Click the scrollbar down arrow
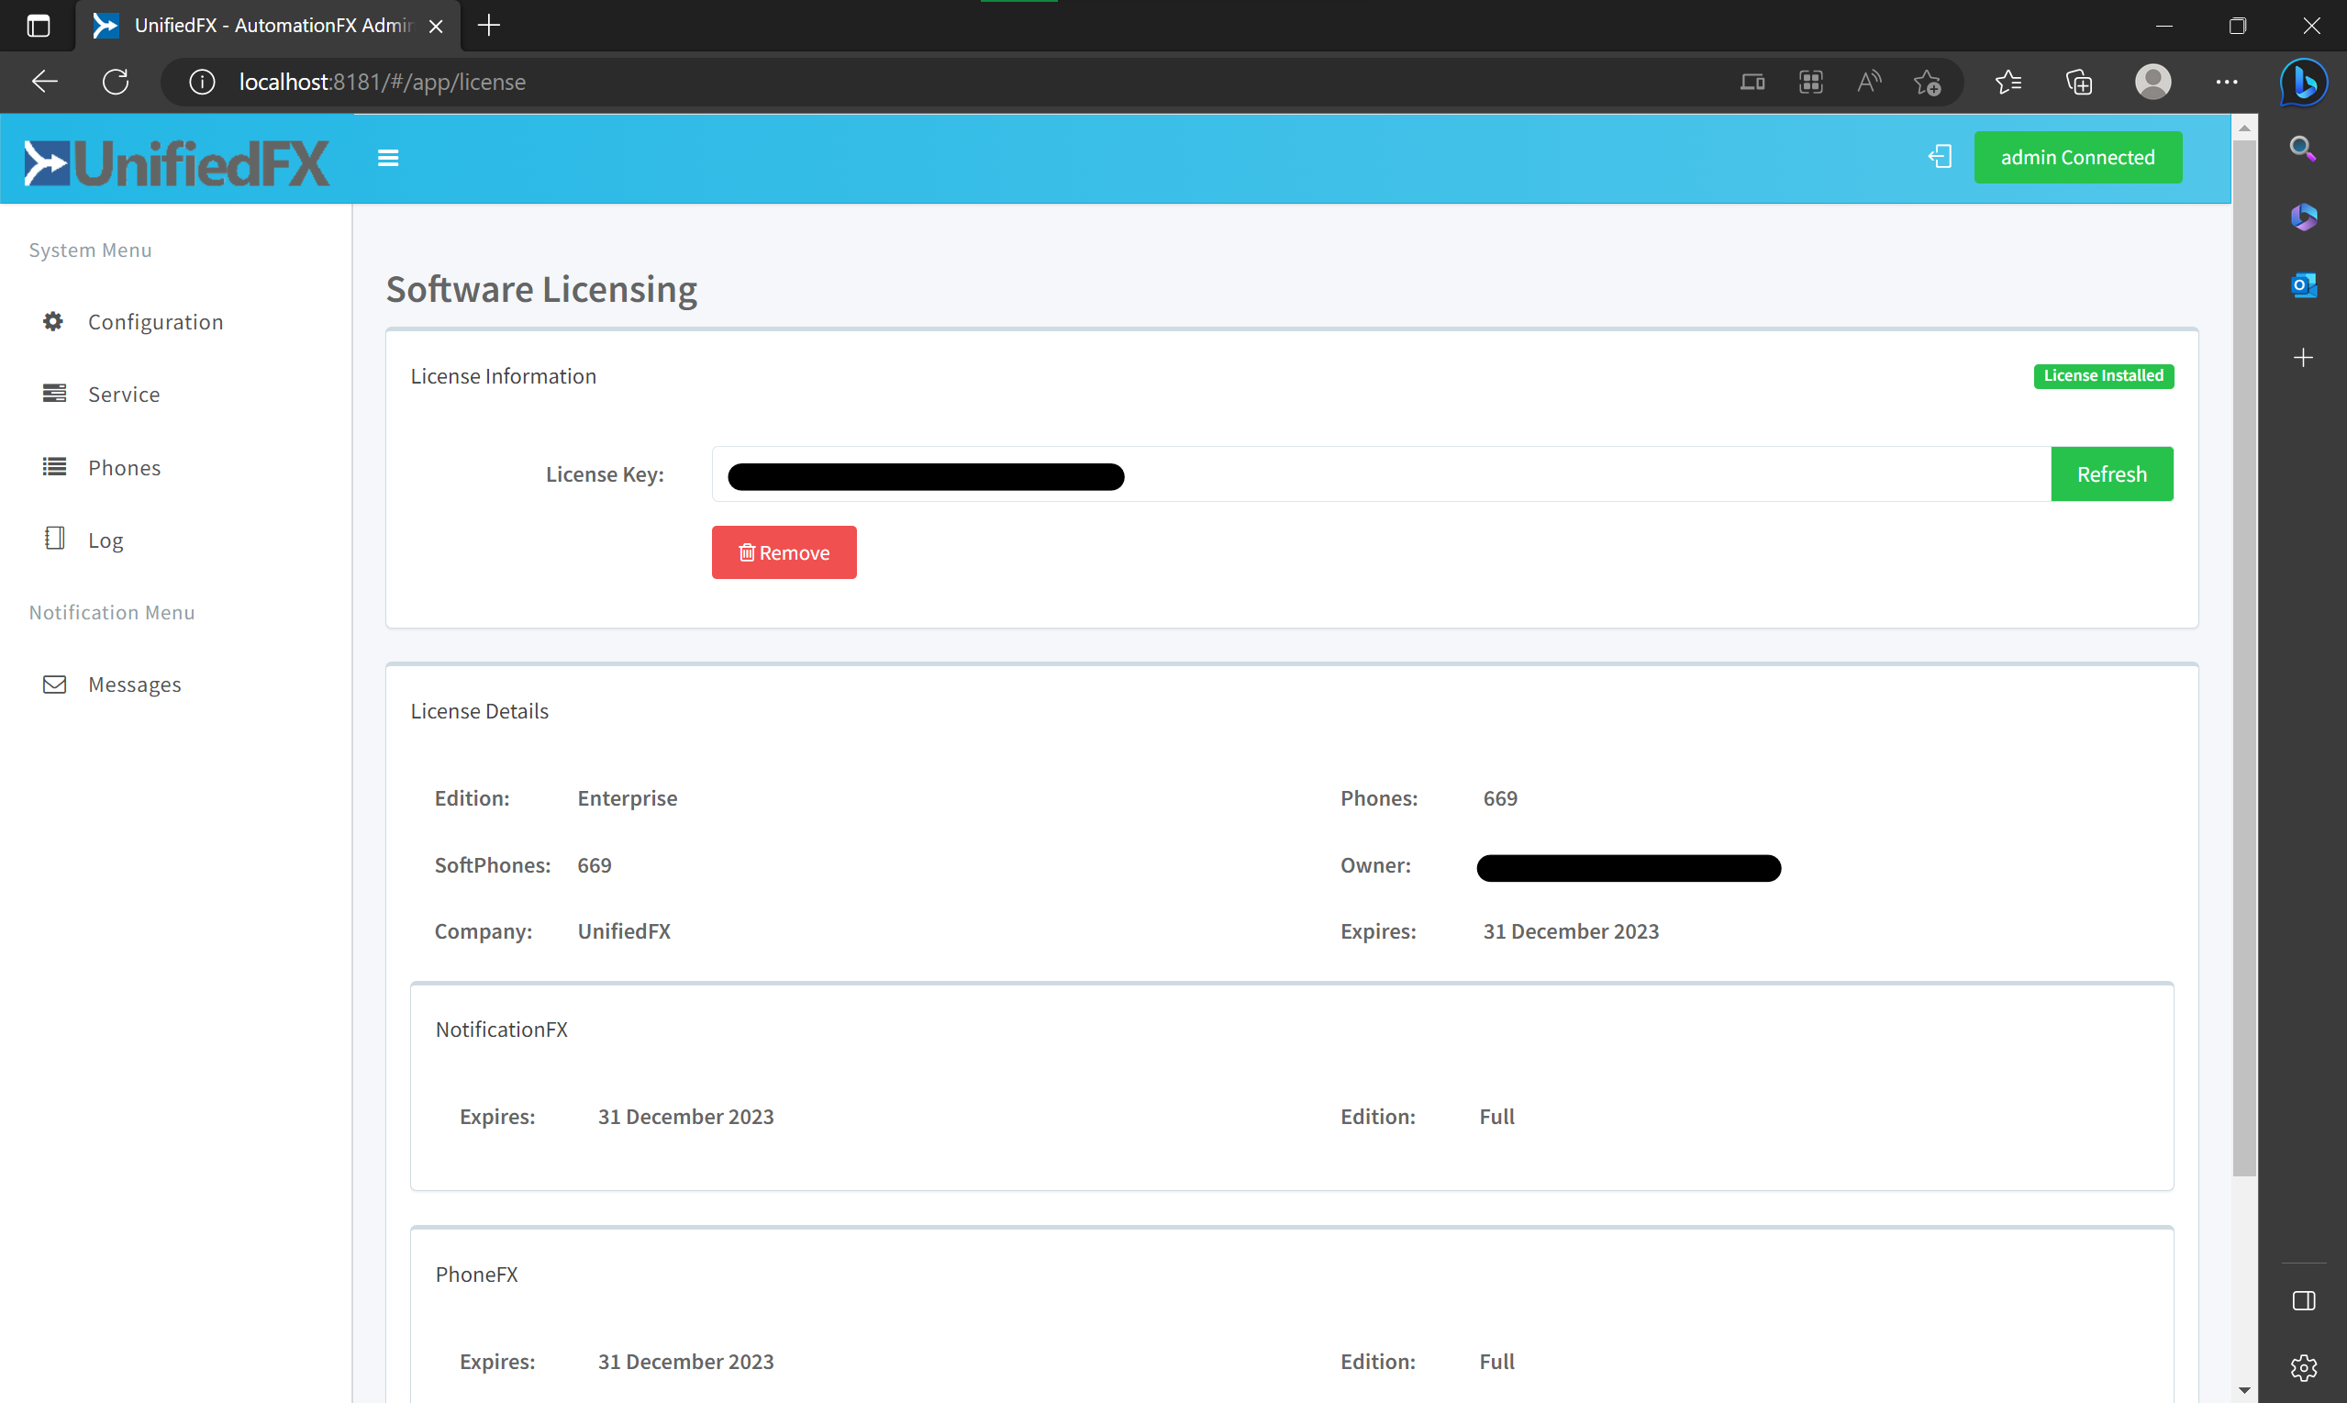 (2244, 1390)
